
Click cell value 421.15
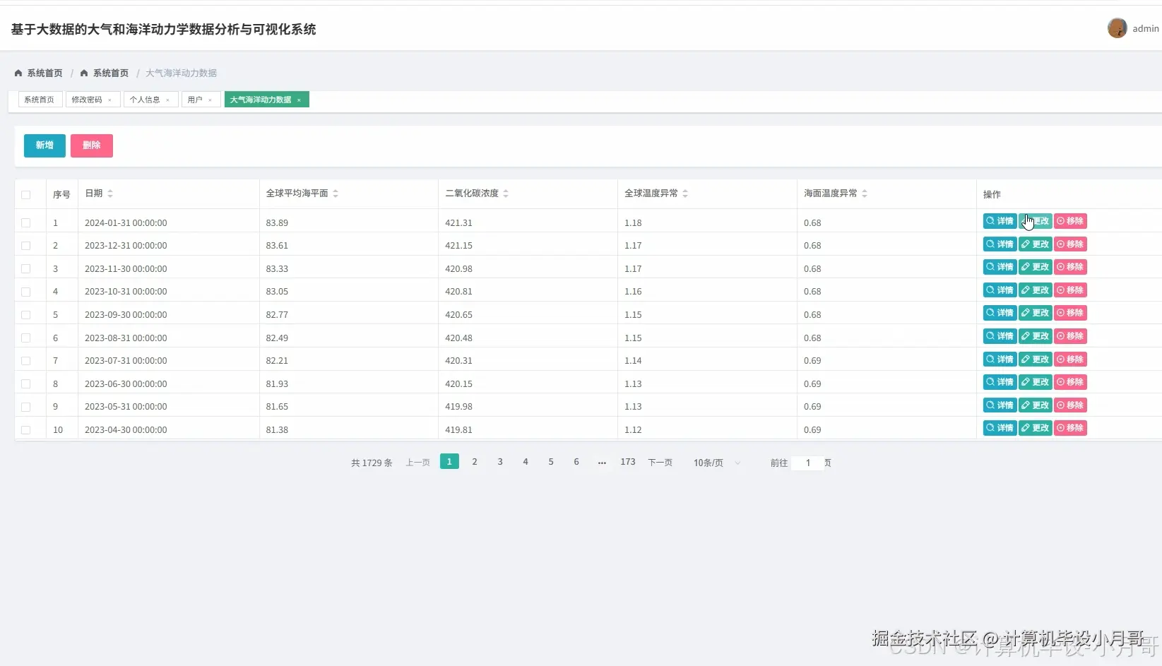(458, 246)
